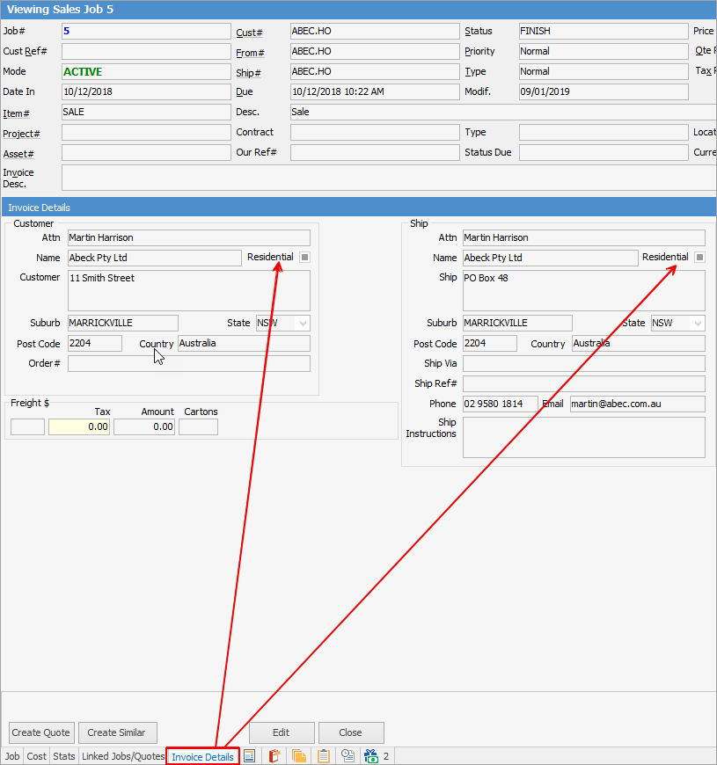Click the Ship Phone field
This screenshot has height=765, width=717.
coord(501,404)
